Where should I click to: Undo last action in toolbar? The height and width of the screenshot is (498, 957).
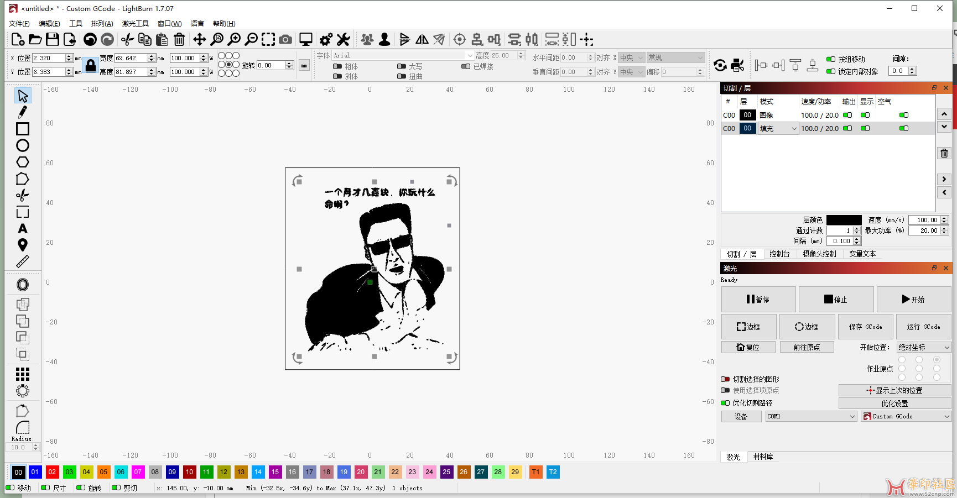(x=90, y=39)
